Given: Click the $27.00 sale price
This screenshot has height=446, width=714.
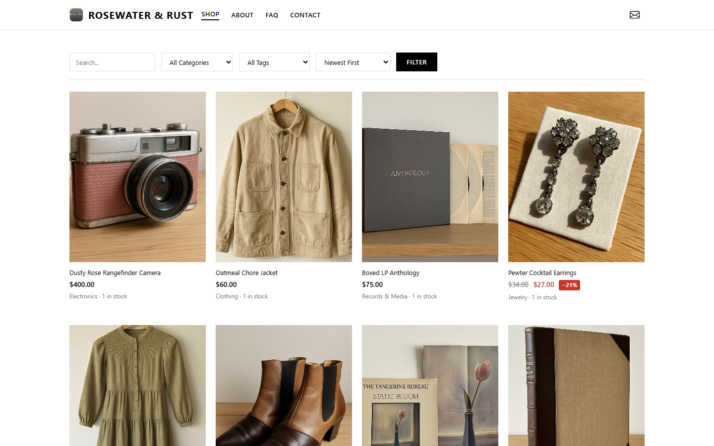Looking at the screenshot, I should coord(544,284).
